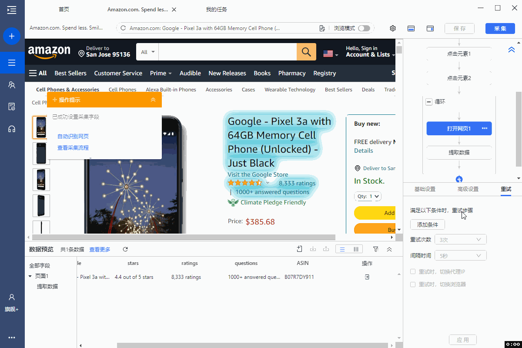Select the 提取数据 flowchart step
Image resolution: width=522 pixels, height=348 pixels.
click(x=459, y=153)
